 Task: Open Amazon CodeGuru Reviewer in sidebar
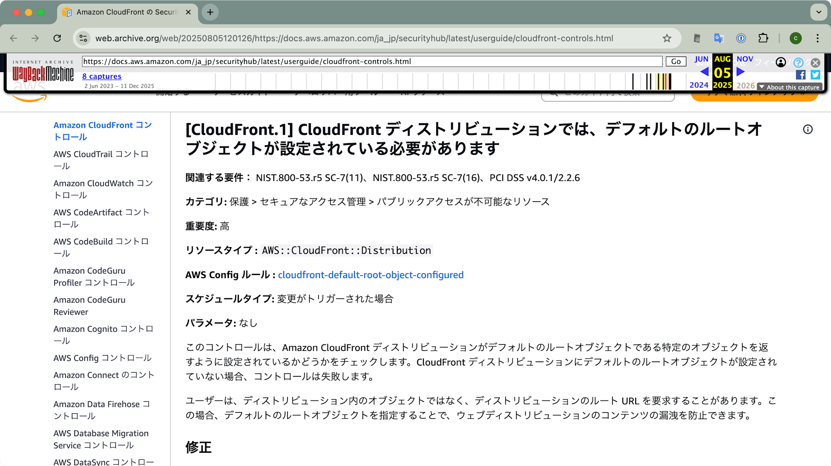point(89,306)
